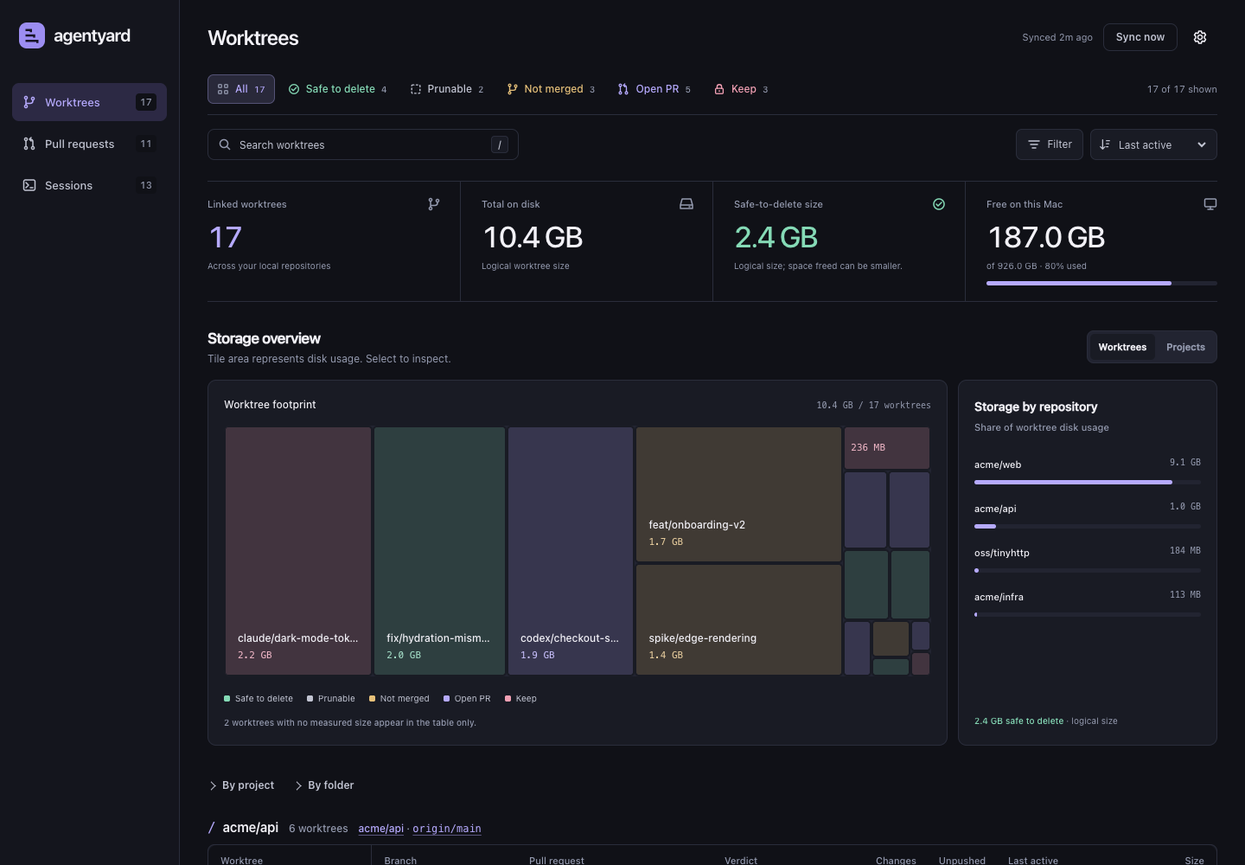Switch storage overview to Projects view
The height and width of the screenshot is (865, 1245).
pyautogui.click(x=1185, y=347)
